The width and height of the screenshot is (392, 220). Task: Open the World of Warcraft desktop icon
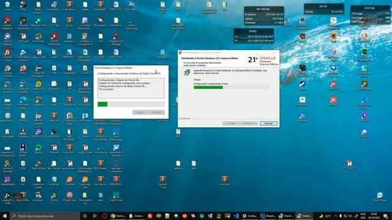[7, 166]
